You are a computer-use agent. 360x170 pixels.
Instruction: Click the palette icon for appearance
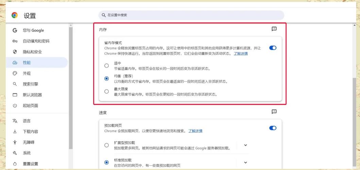click(x=15, y=73)
